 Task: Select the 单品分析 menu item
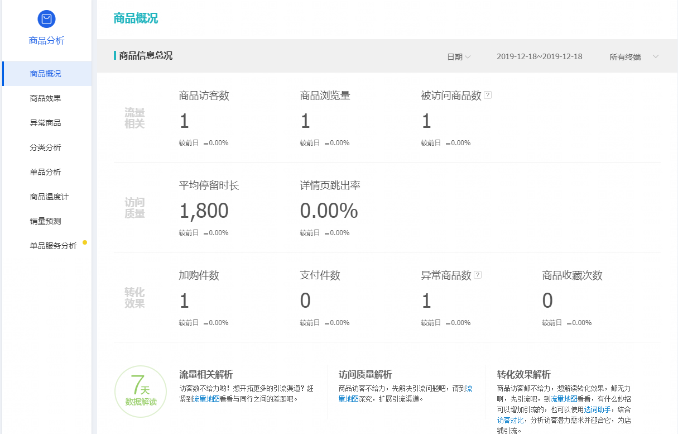point(46,172)
